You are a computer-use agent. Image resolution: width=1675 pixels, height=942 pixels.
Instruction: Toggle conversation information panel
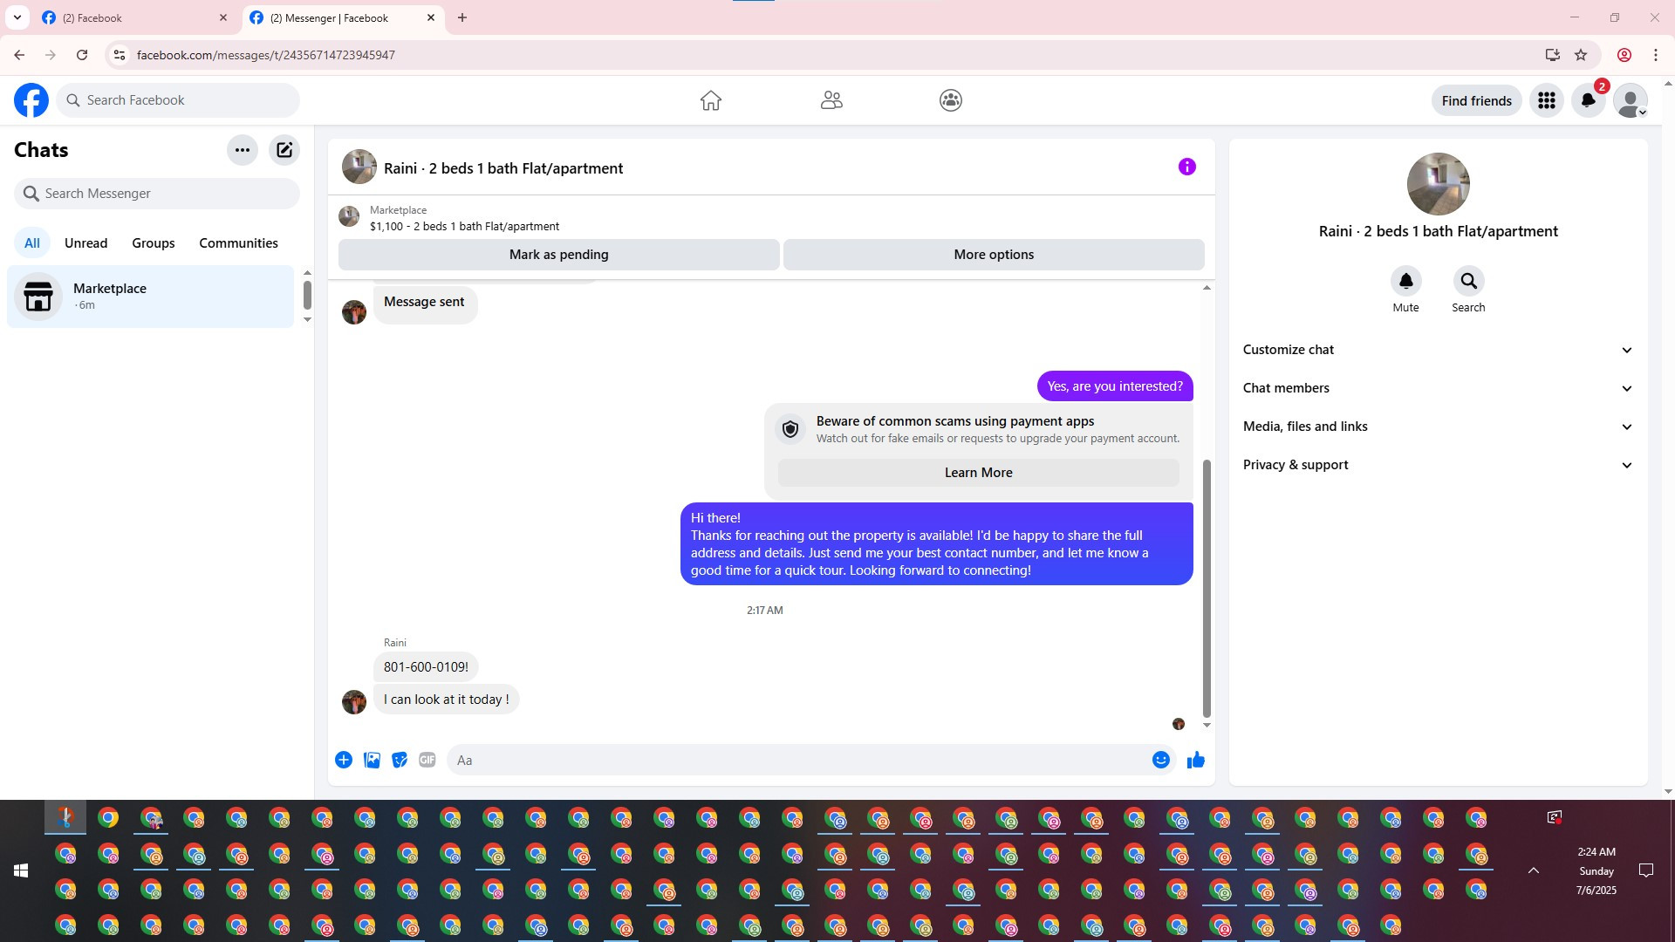click(1186, 167)
